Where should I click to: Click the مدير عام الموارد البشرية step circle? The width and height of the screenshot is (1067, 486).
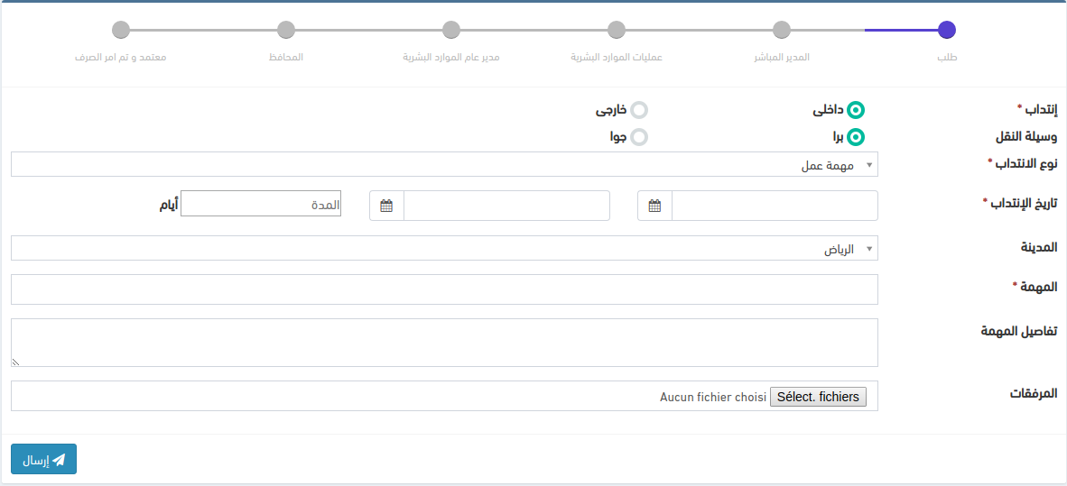click(x=451, y=30)
